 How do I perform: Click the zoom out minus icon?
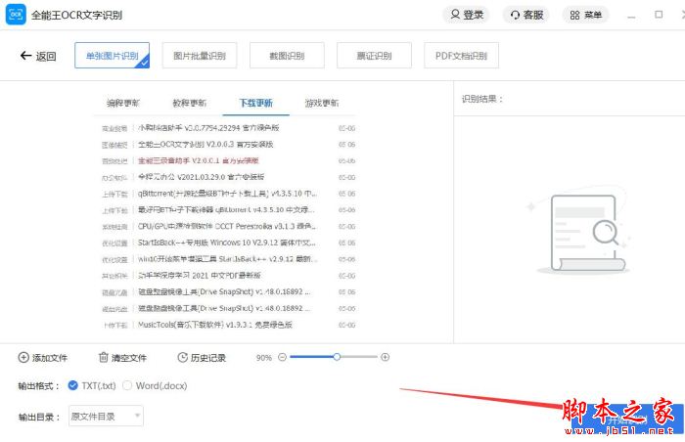(x=283, y=358)
